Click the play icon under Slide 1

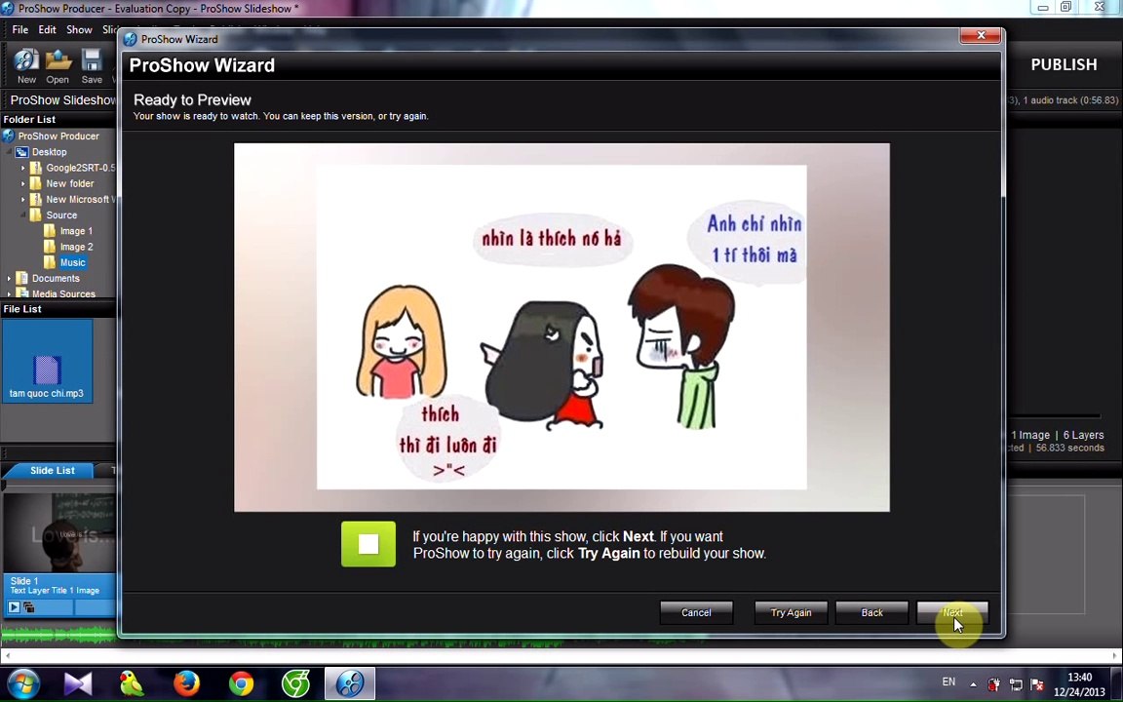(14, 607)
